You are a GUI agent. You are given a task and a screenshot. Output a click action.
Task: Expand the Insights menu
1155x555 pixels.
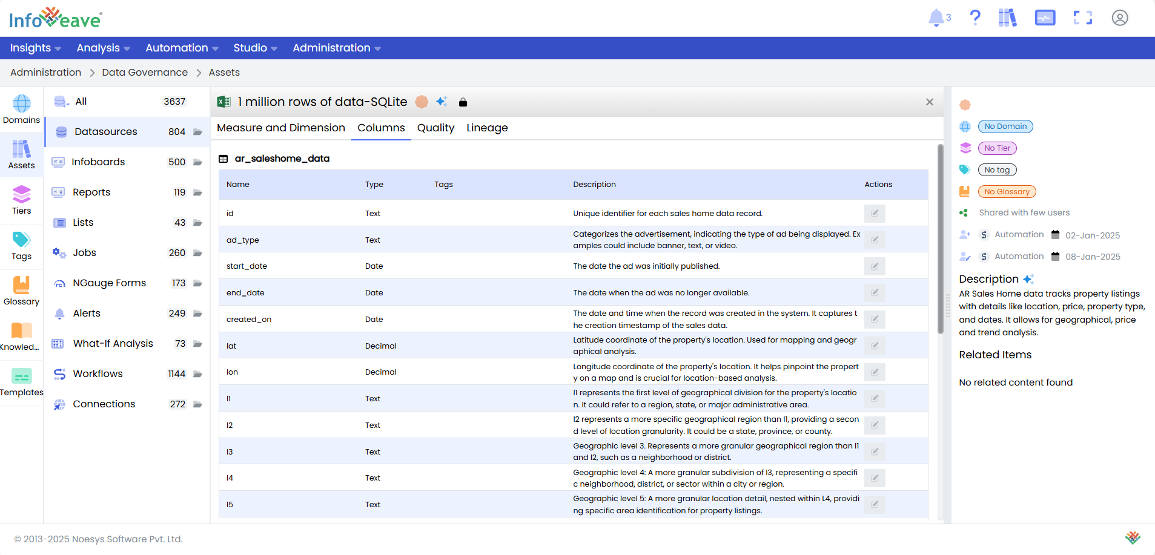35,48
